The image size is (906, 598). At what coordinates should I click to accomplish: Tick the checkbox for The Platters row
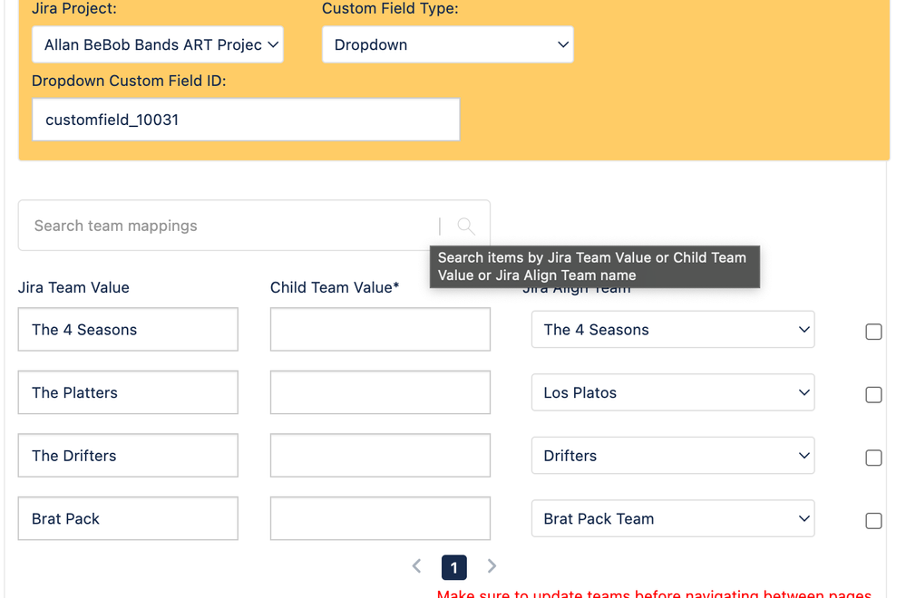[873, 395]
